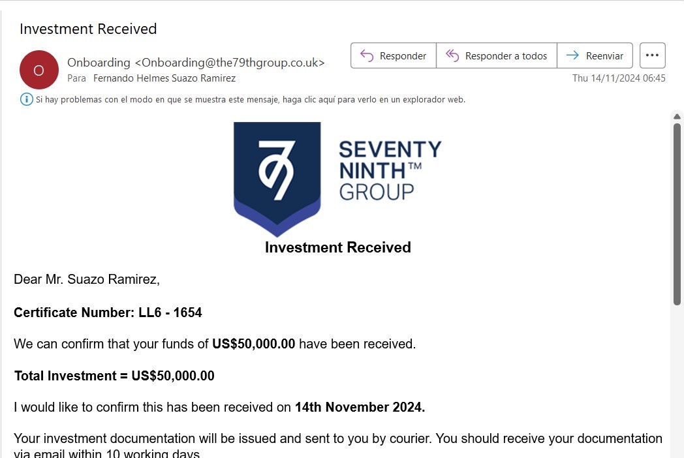This screenshot has height=458, width=684.
Task: Click the received date Thu 14/11/2024 06:45
Action: (619, 78)
